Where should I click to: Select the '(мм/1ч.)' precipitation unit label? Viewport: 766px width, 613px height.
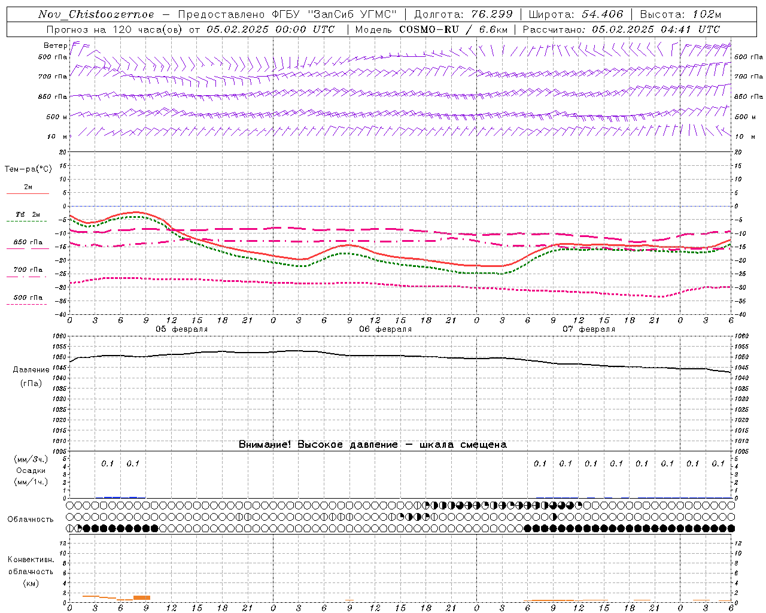[x=31, y=482]
